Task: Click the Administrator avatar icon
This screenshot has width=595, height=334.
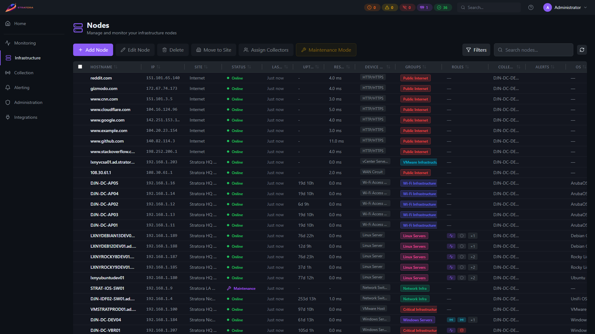Action: [x=548, y=7]
